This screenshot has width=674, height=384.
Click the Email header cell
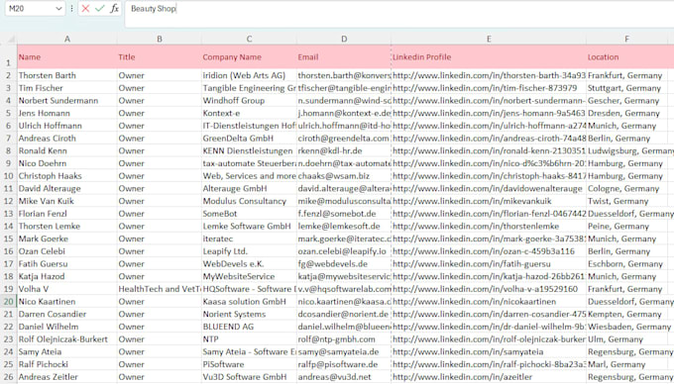click(x=344, y=57)
